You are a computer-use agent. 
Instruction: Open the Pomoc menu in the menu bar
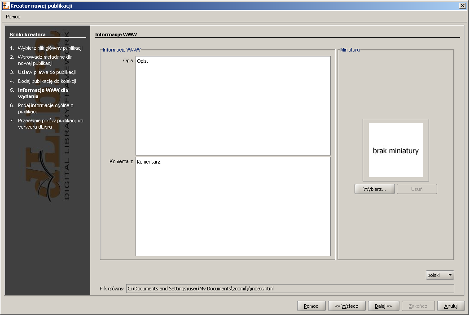[13, 17]
